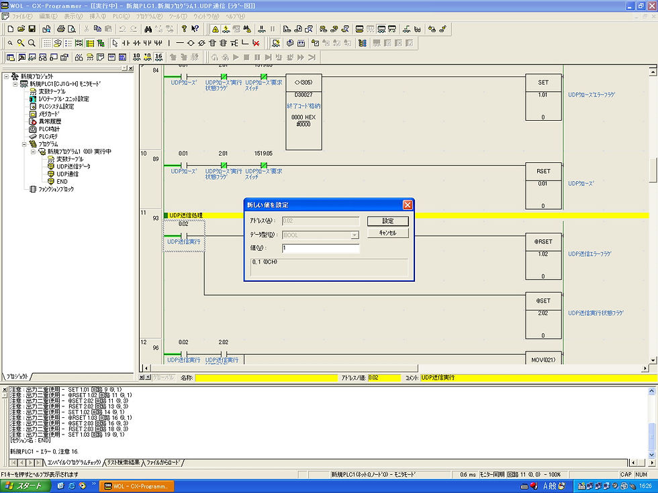Collapse the 新規プロジェクト root node
The width and height of the screenshot is (658, 493).
(6, 76)
